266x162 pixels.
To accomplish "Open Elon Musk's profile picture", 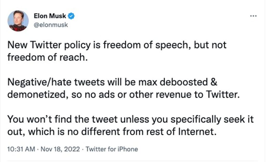I will [18, 21].
